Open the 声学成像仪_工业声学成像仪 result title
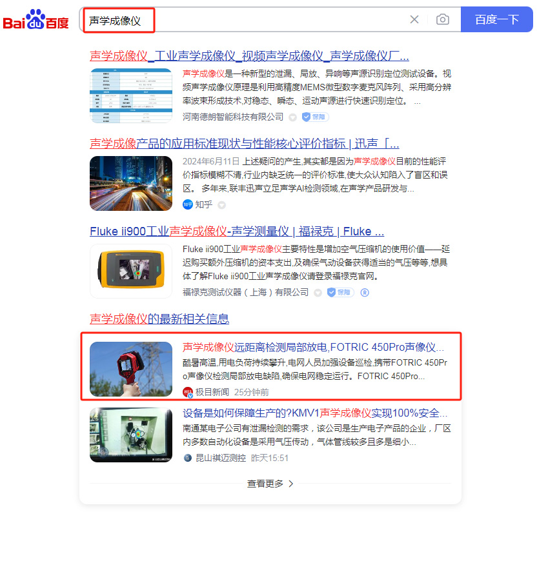The width and height of the screenshot is (537, 561). pyautogui.click(x=249, y=55)
